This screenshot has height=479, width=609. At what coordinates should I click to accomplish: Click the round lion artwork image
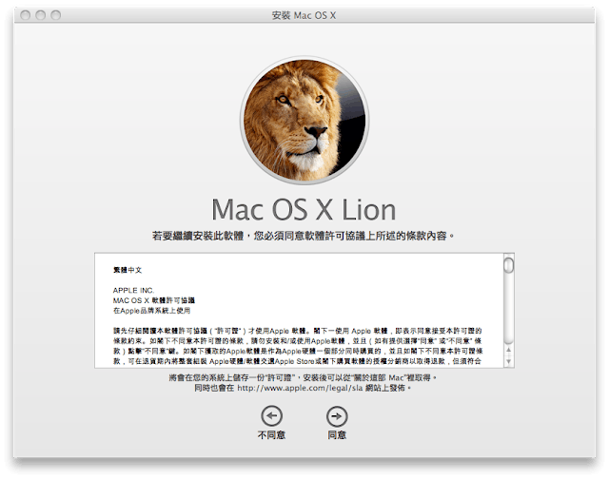304,120
